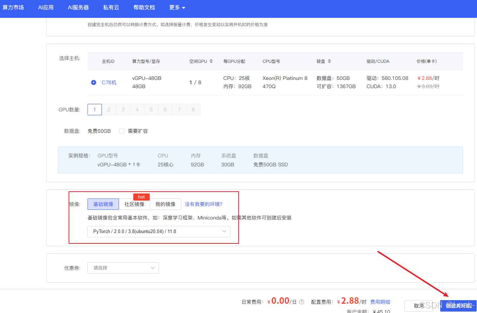Click the 取消 button

pos(418,306)
